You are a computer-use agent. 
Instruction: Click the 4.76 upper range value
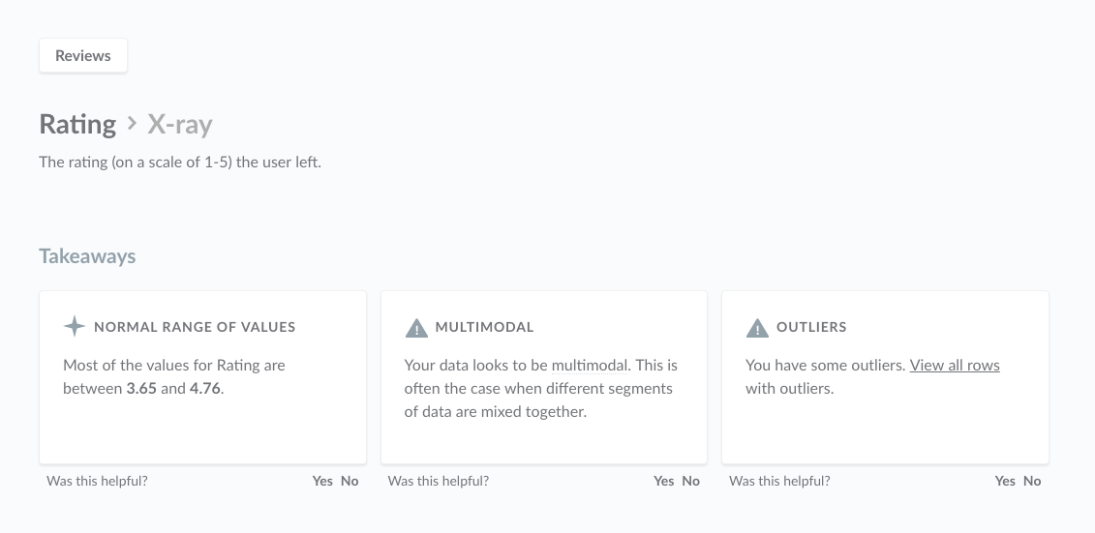(x=205, y=389)
